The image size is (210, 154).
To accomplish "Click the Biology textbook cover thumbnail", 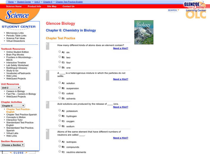I will (x=144, y=32).
